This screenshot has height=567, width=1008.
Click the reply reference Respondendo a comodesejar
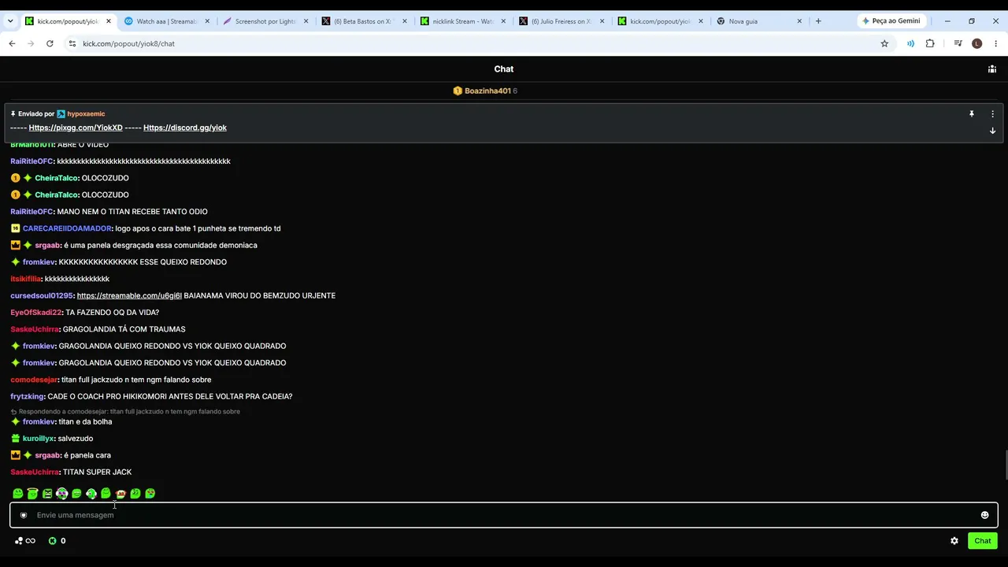pyautogui.click(x=125, y=412)
